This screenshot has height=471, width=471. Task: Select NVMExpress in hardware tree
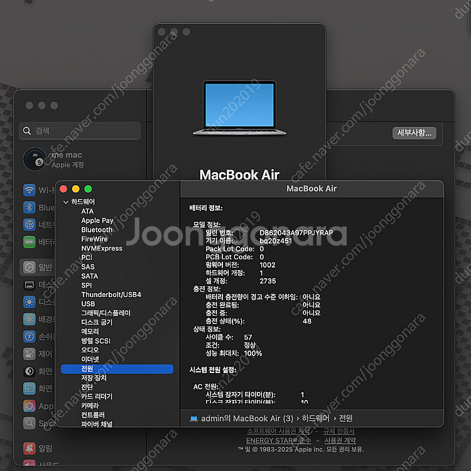pyautogui.click(x=102, y=249)
